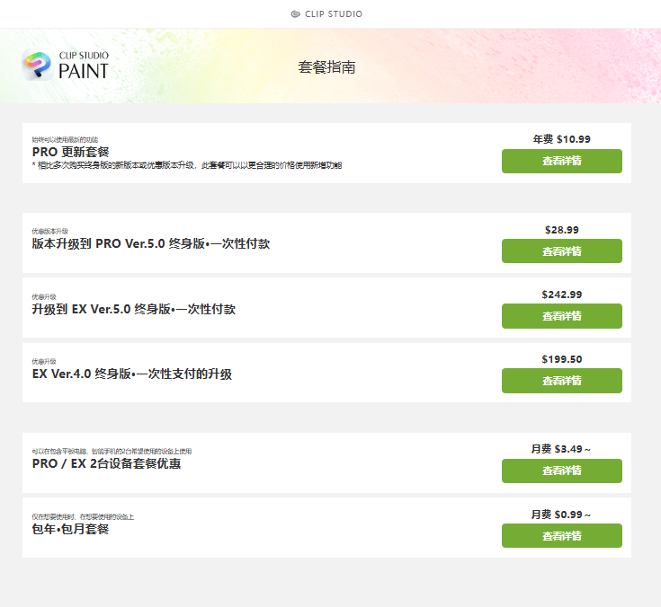
Task: Click 升级到 EX Ver.5.0 终身版 heading
Action: [134, 309]
